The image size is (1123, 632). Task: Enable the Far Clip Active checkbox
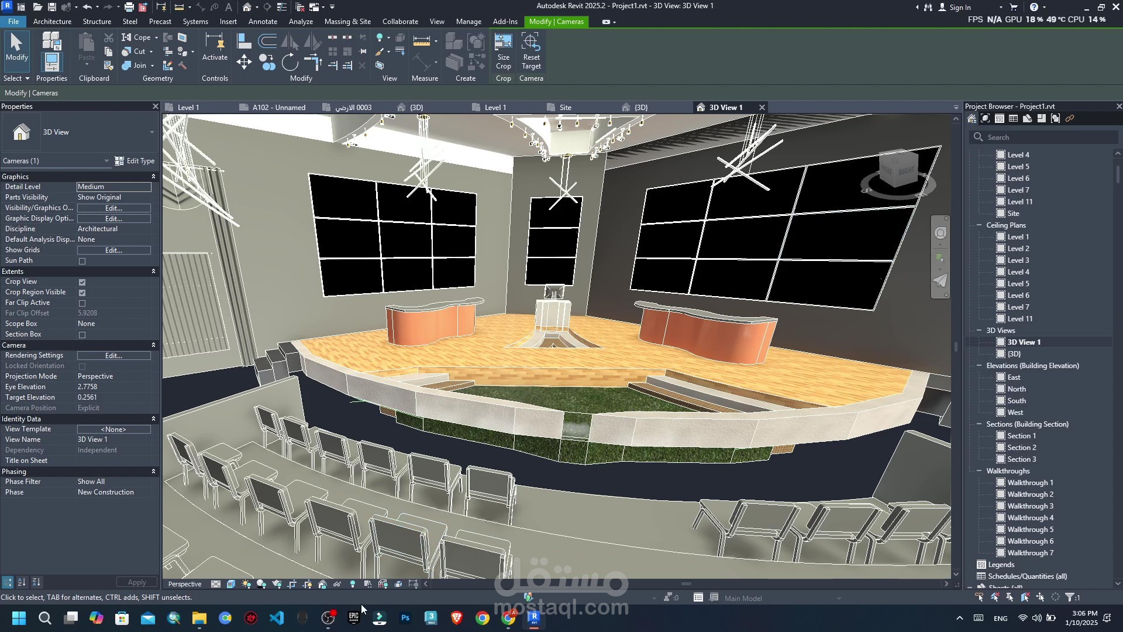(x=82, y=303)
